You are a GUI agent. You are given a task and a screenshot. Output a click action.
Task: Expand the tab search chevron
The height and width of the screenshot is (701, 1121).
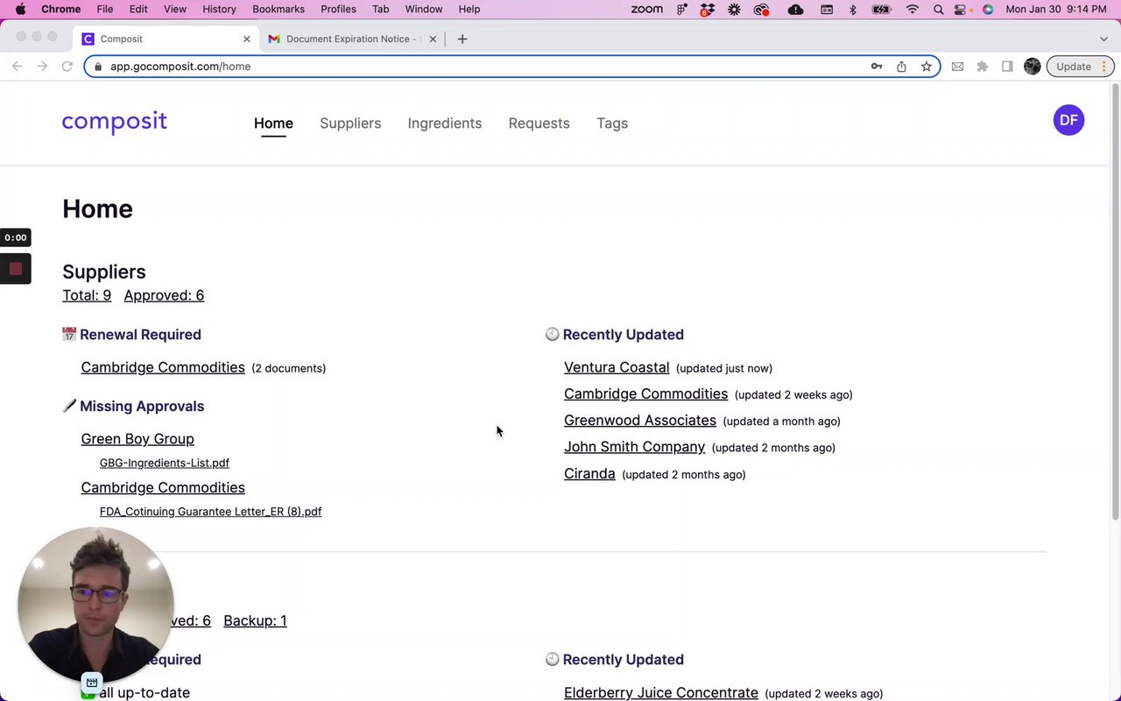click(1103, 39)
